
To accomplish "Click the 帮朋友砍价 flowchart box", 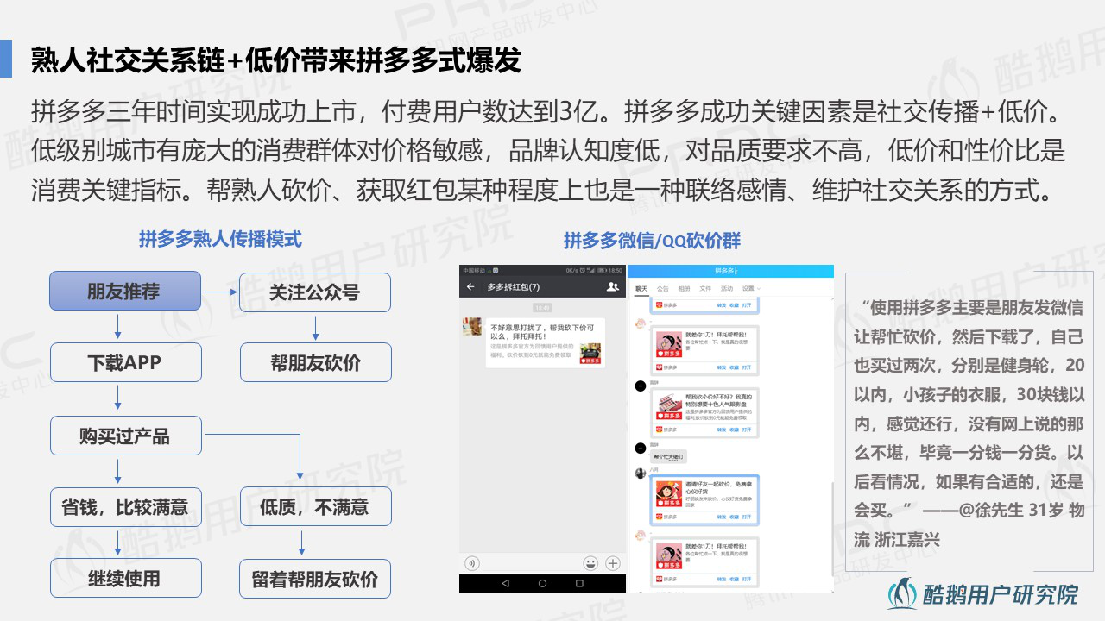I will point(315,362).
